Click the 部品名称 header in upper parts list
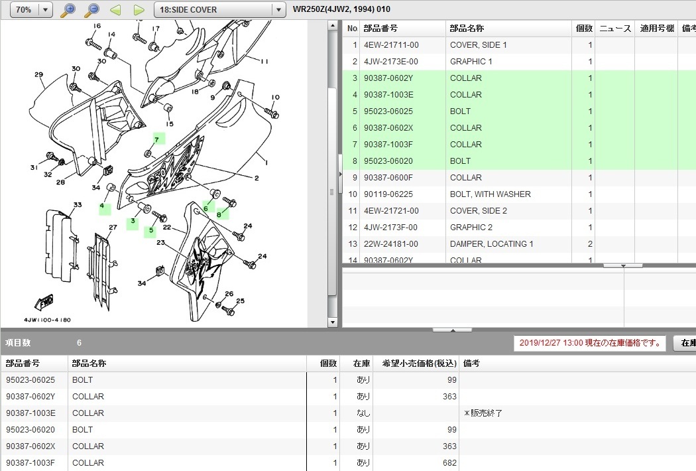The height and width of the screenshot is (471, 696). 467,29
